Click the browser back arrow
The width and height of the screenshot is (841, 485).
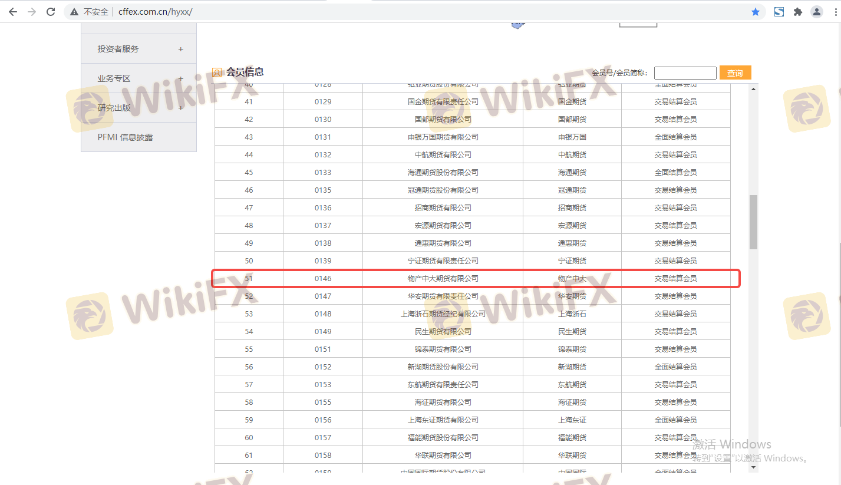(x=13, y=12)
